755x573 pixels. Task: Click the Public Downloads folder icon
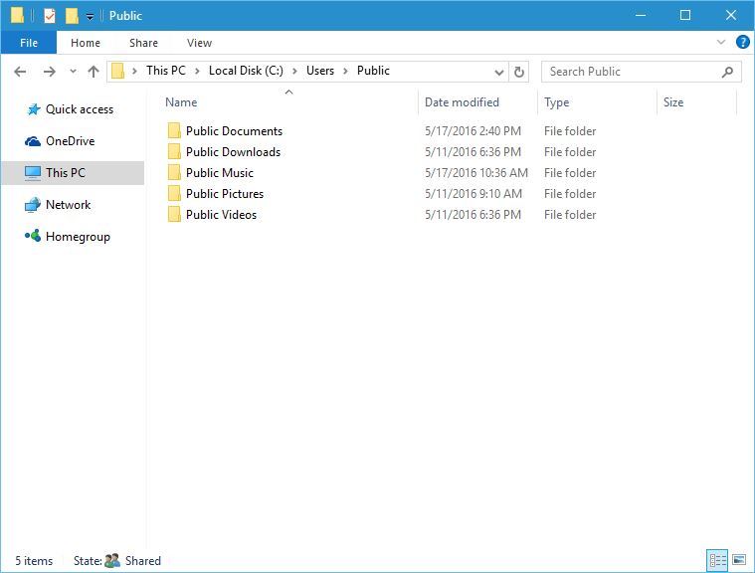tap(174, 151)
